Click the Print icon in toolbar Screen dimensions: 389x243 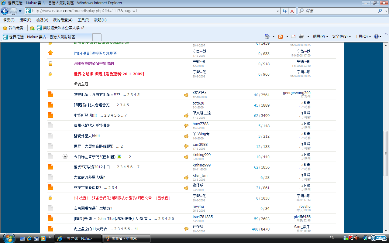tap(301, 36)
